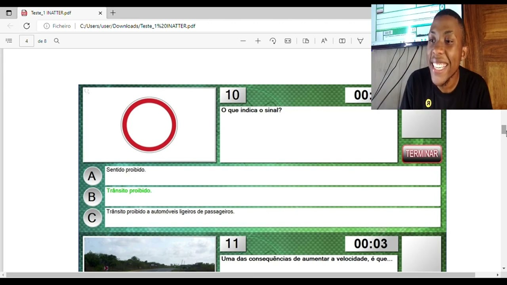Click the question text 'O que indica o sinal?'
This screenshot has width=507, height=285.
[x=252, y=110]
